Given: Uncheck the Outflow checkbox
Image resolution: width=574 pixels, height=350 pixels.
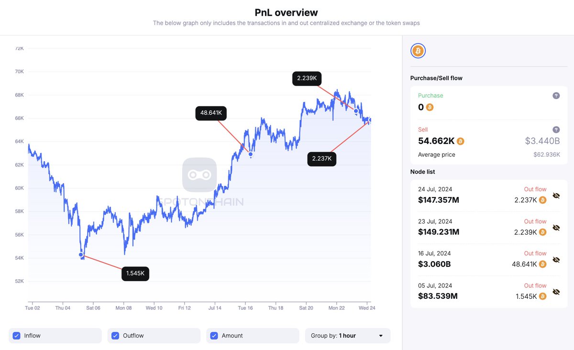Looking at the screenshot, I should tap(115, 336).
